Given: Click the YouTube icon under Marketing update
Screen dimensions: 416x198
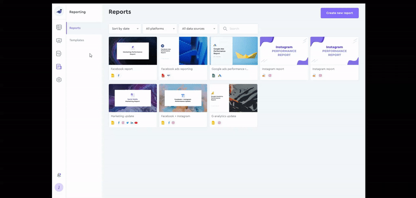Looking at the screenshot, I should pyautogui.click(x=136, y=123).
